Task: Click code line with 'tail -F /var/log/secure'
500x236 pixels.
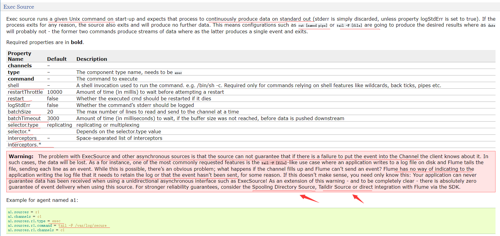Action: pyautogui.click(x=57, y=226)
